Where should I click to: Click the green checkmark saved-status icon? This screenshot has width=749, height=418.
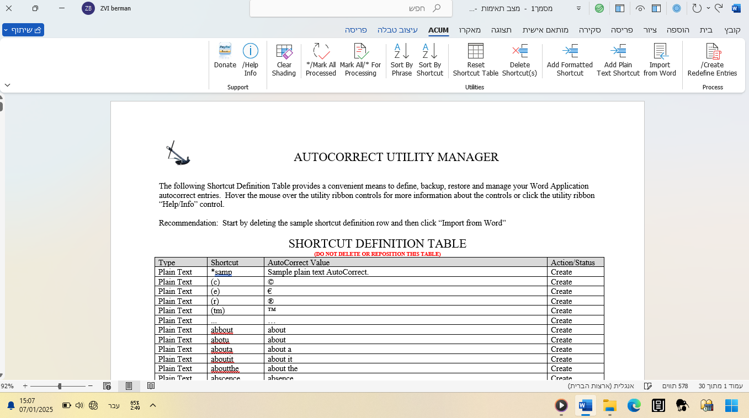[x=599, y=8]
